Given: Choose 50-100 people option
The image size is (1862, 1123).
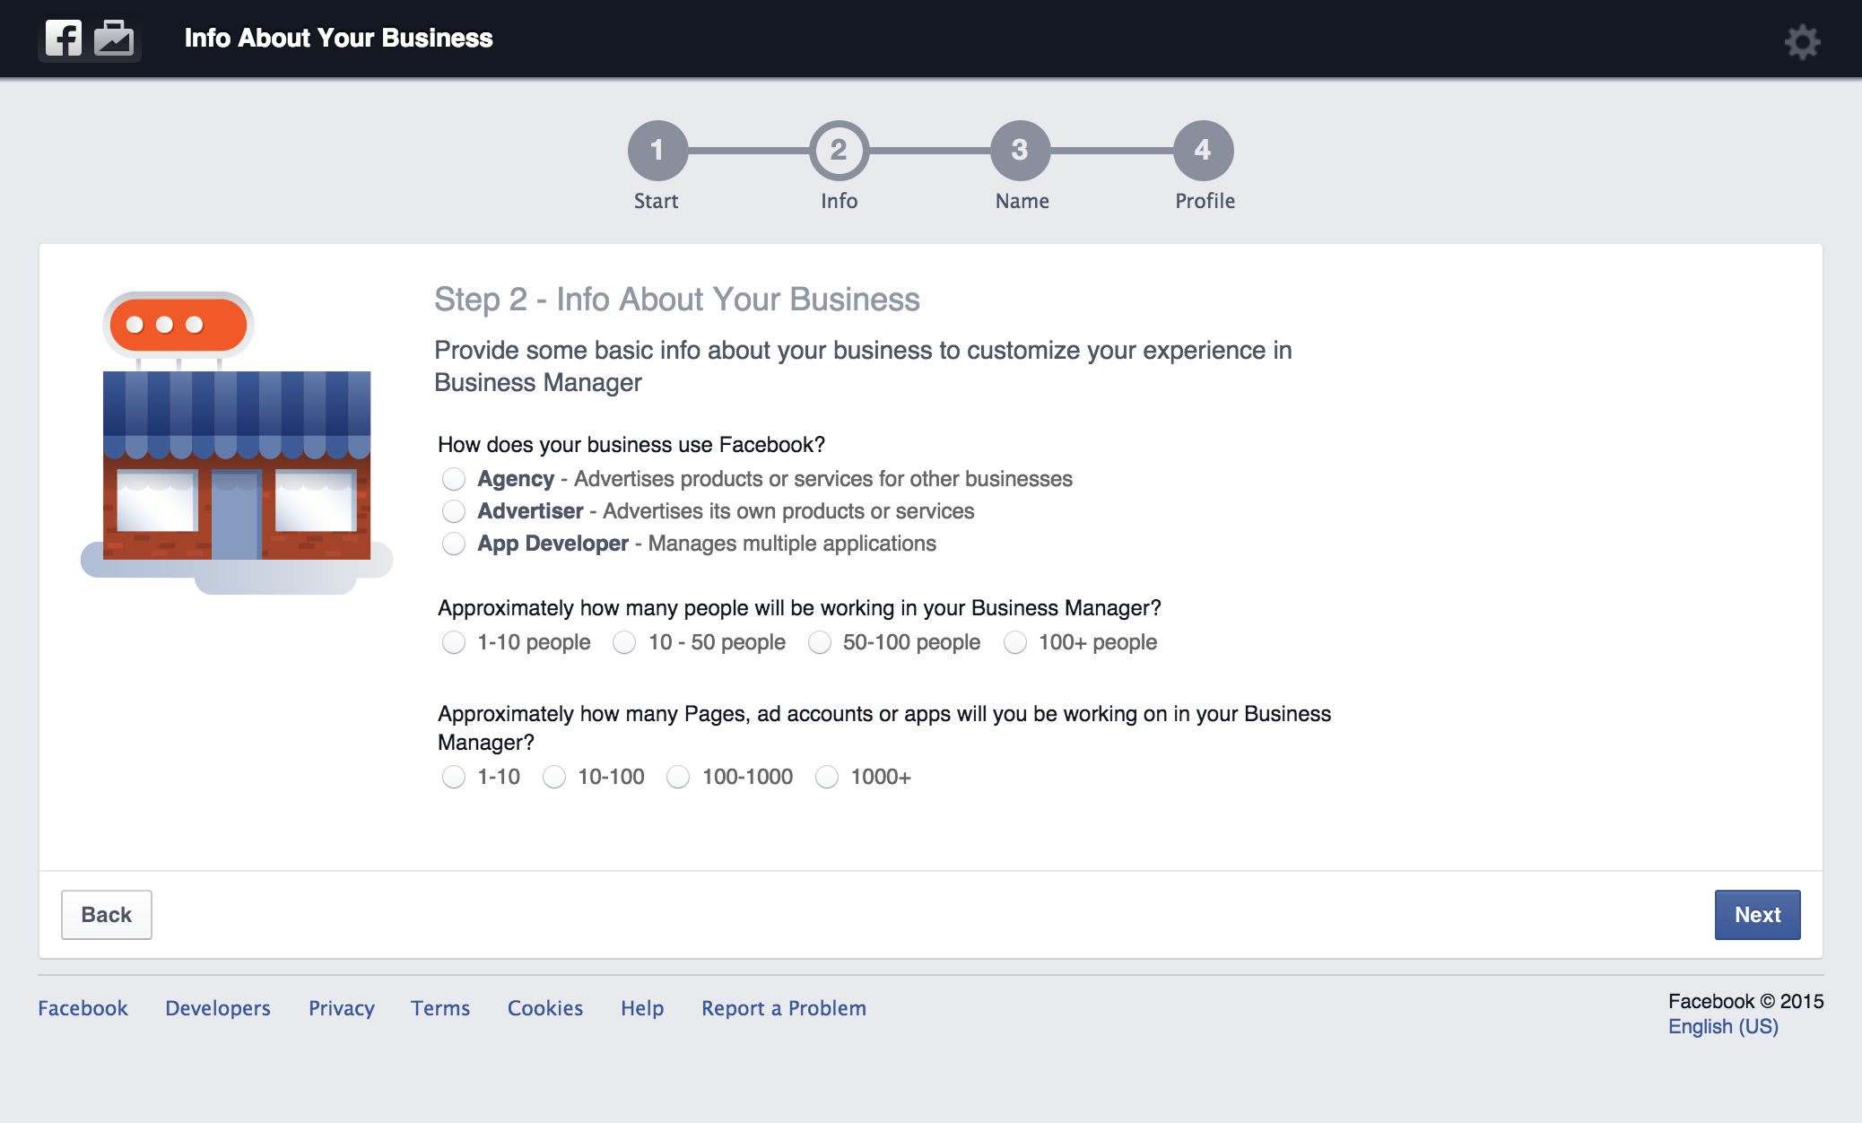Looking at the screenshot, I should (820, 642).
